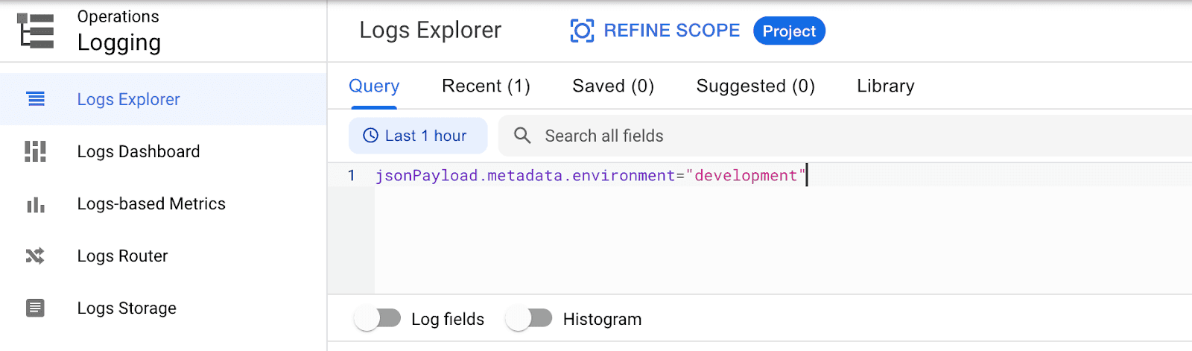This screenshot has height=351, width=1192.
Task: Switch to the Recent (1) tab
Action: click(x=486, y=86)
